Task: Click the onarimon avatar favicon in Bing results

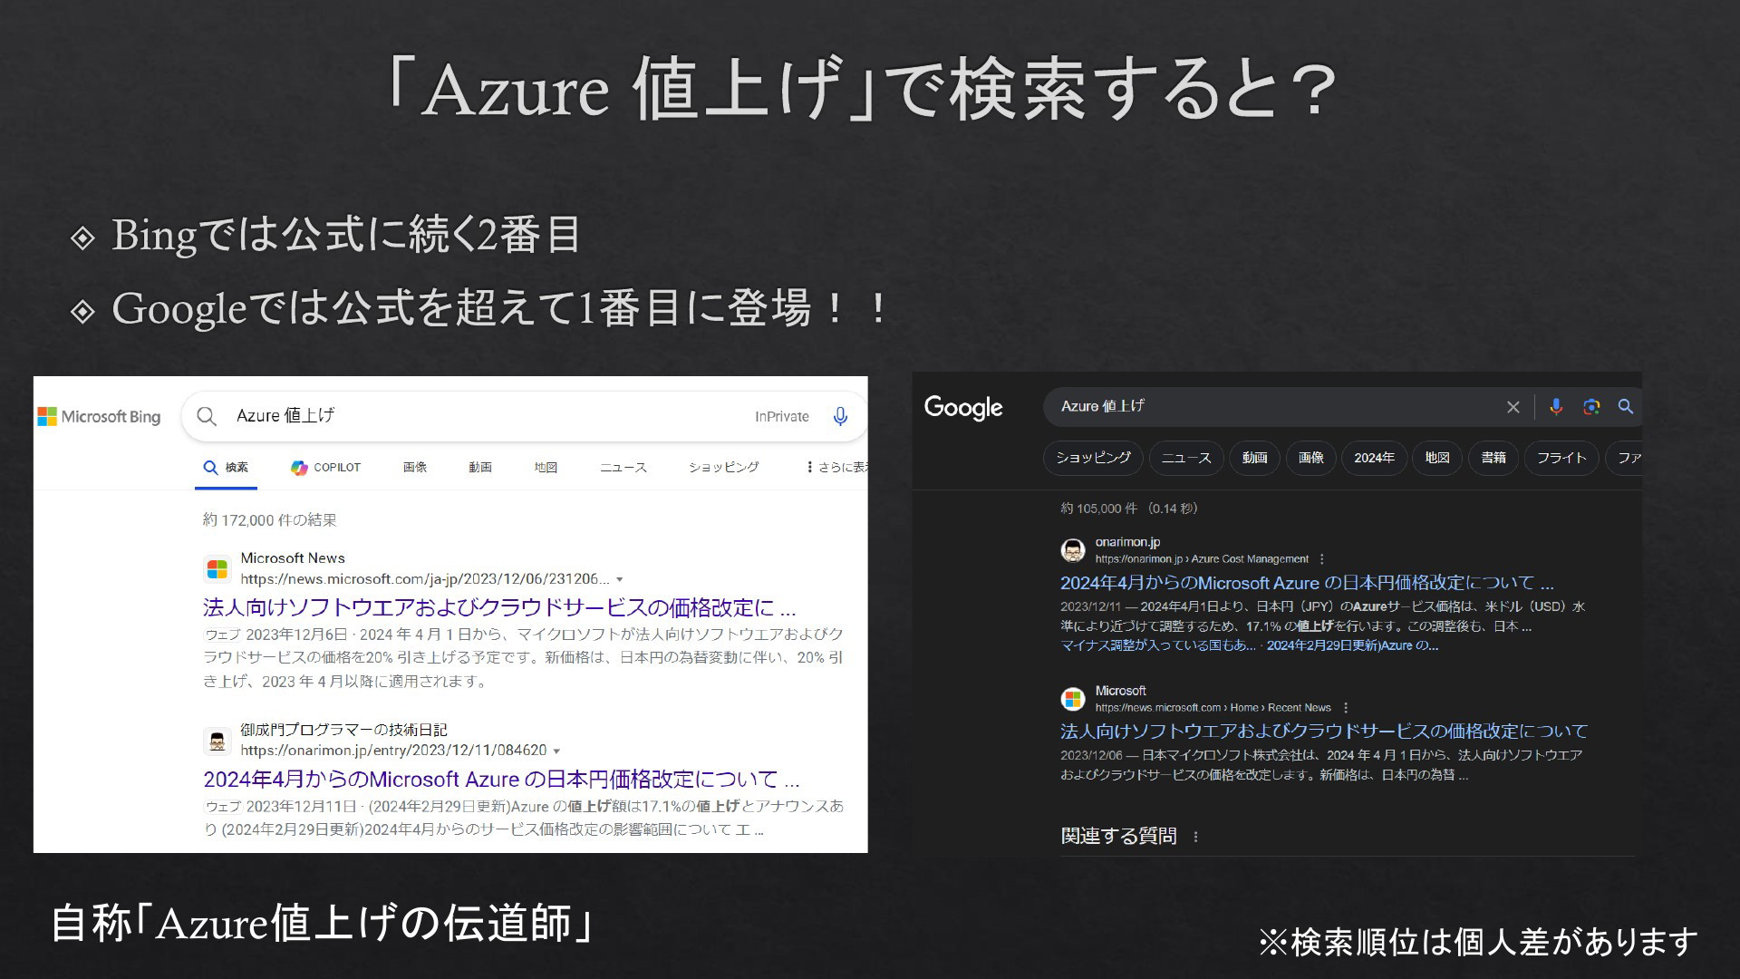Action: click(x=217, y=741)
